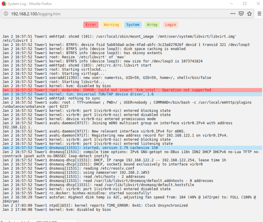Click the 'disk space caching is enabled' line
This screenshot has height=222, width=263.
click(x=94, y=49)
